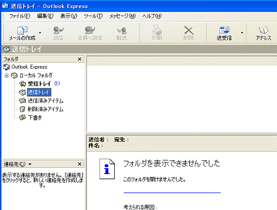This screenshot has height=210, width=277.
Task: Click the 削除済みアイテム trash folder icon
Action: 22,109
